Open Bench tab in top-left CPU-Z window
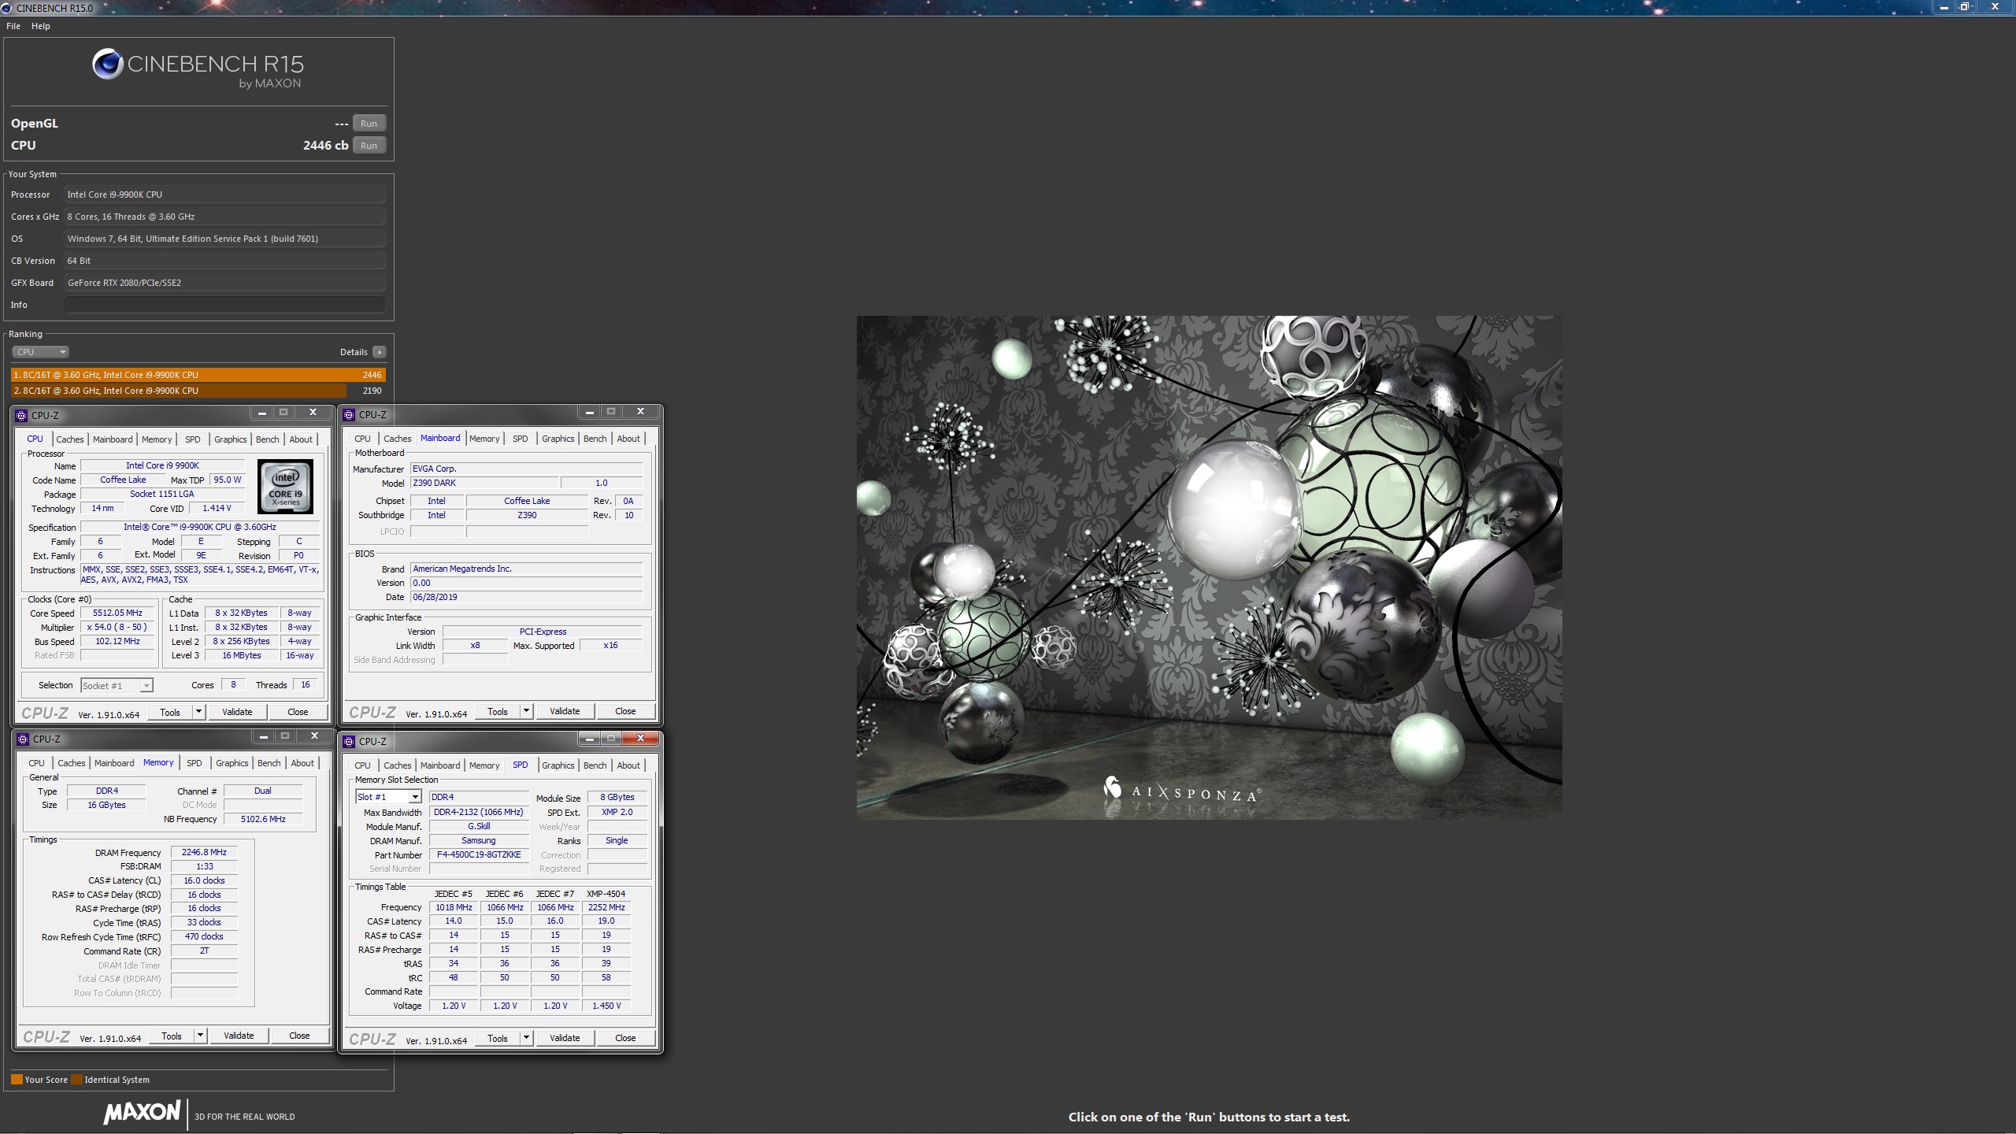 point(268,439)
